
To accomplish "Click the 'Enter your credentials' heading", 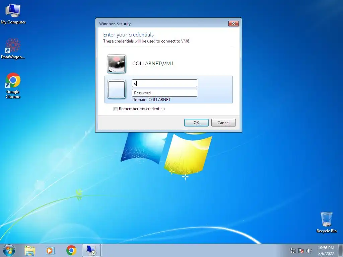I will [x=128, y=35].
